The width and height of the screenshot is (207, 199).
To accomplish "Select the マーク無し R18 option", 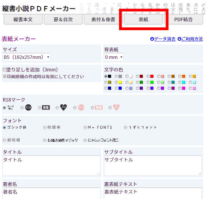I will click(x=4, y=108).
